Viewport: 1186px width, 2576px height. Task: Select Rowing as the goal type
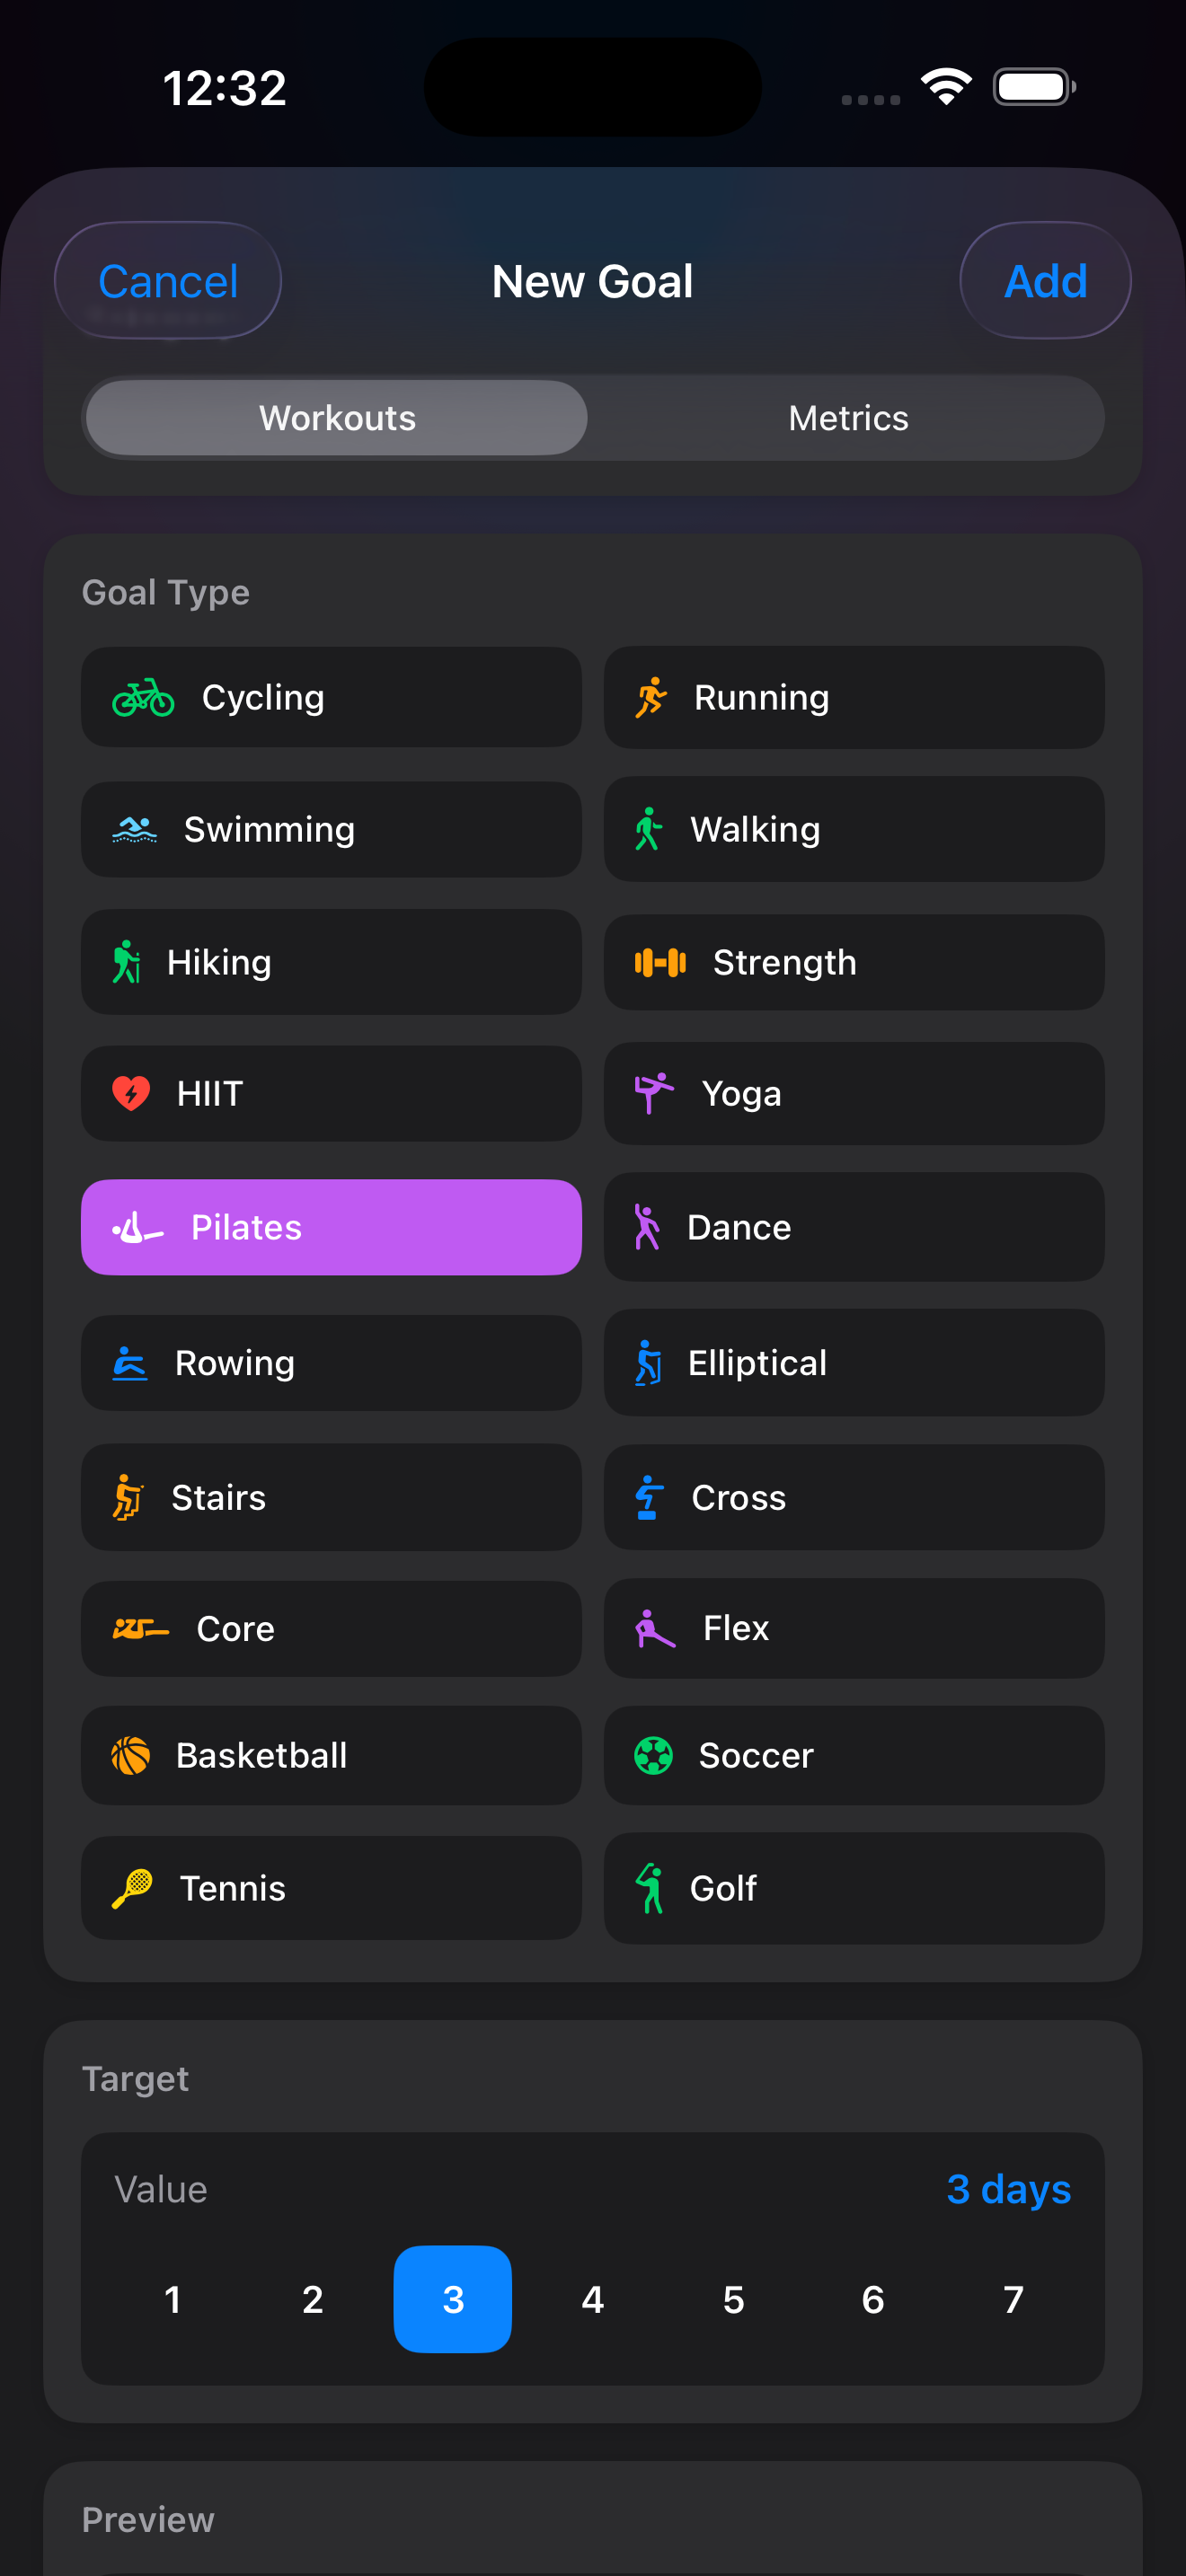click(x=331, y=1363)
